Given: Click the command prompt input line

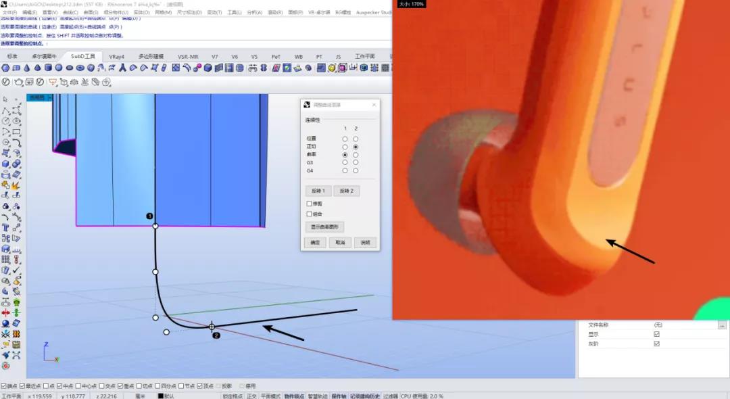Looking at the screenshot, I should (195, 43).
